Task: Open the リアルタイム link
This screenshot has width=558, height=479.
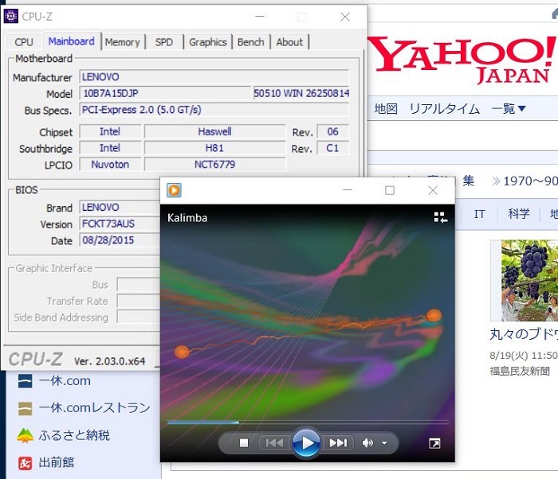Action: coord(444,109)
